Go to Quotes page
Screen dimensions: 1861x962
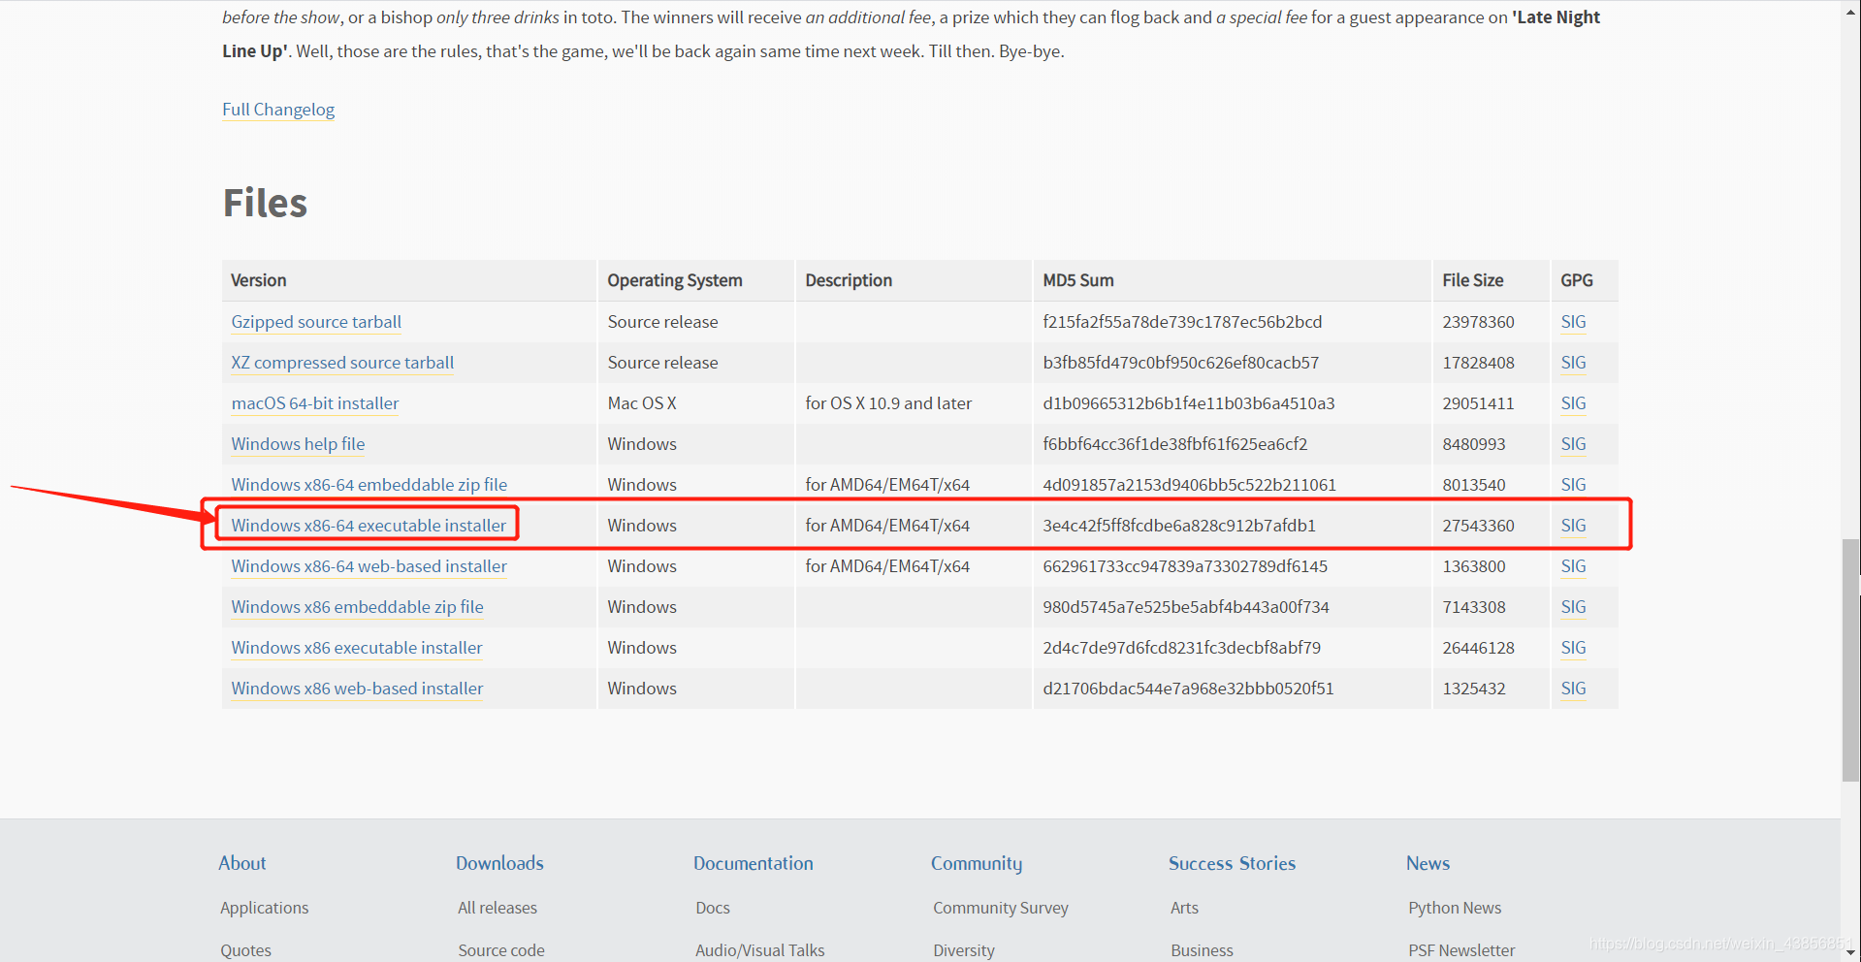(245, 950)
